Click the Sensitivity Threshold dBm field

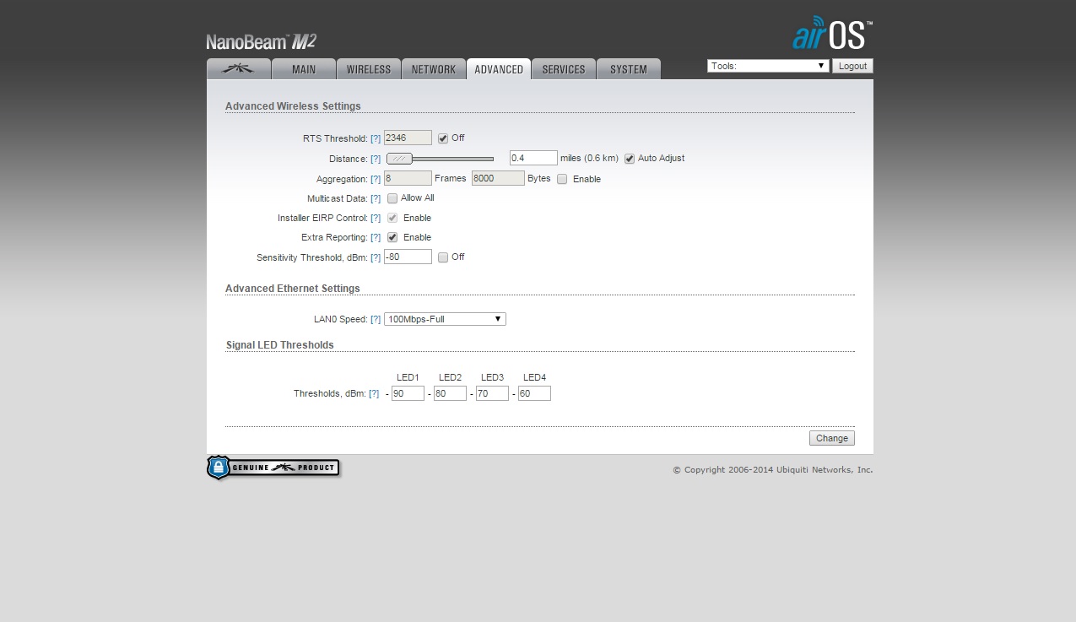tap(408, 257)
